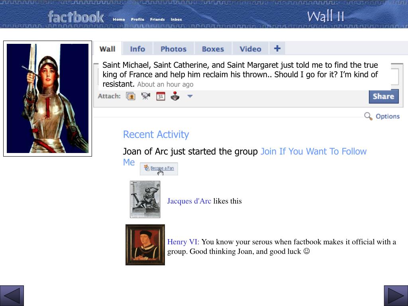Go to the previous slide arrow
408x306 pixels.
(12, 296)
